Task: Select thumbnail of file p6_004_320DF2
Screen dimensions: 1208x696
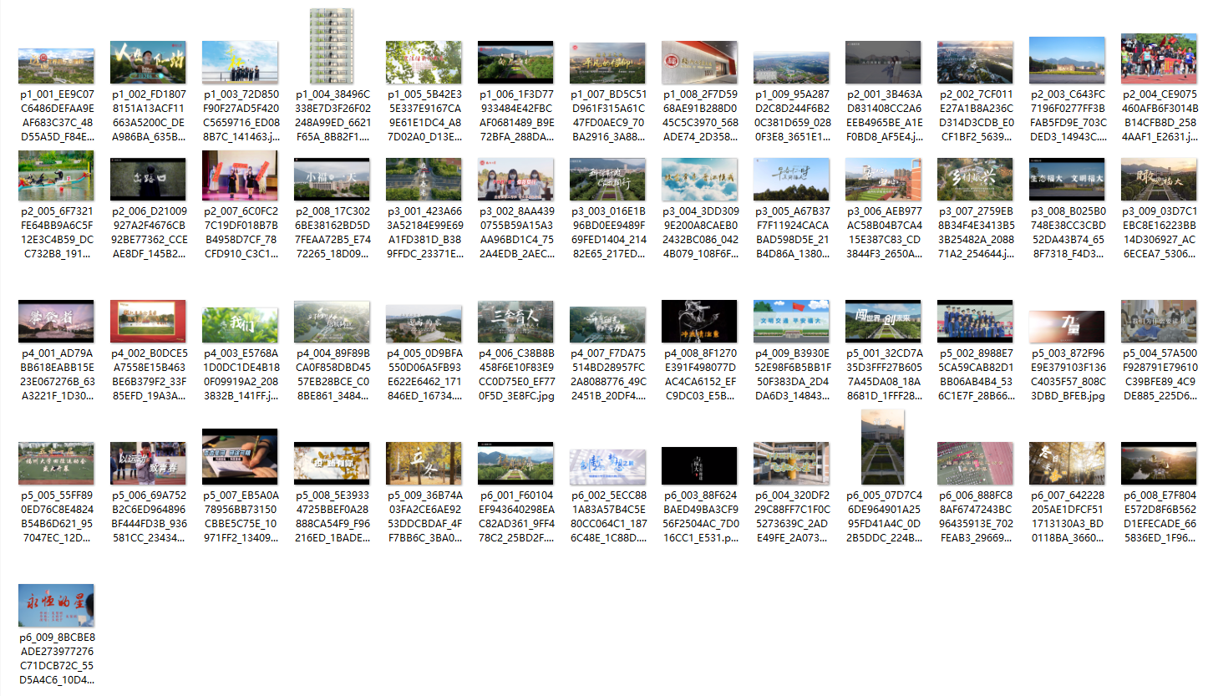Action: click(791, 464)
